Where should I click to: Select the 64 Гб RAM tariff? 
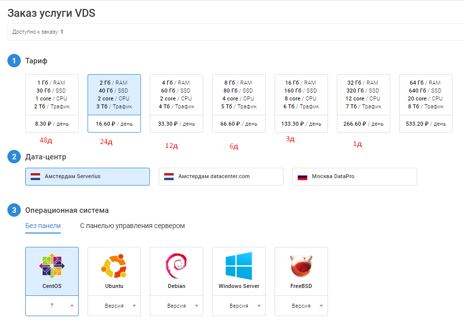pos(426,101)
